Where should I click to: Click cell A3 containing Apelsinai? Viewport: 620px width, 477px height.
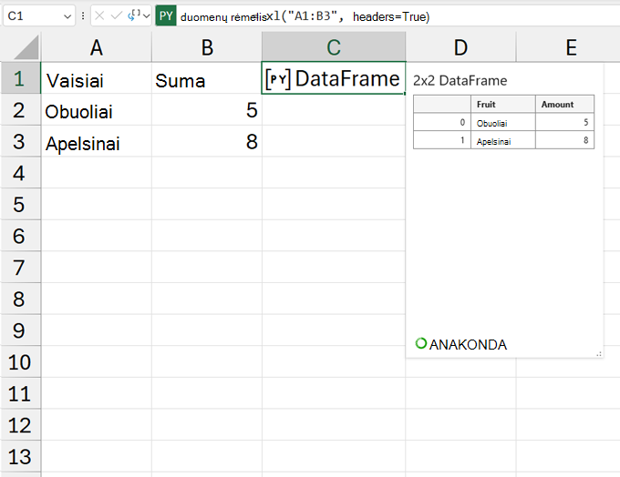[x=97, y=141]
